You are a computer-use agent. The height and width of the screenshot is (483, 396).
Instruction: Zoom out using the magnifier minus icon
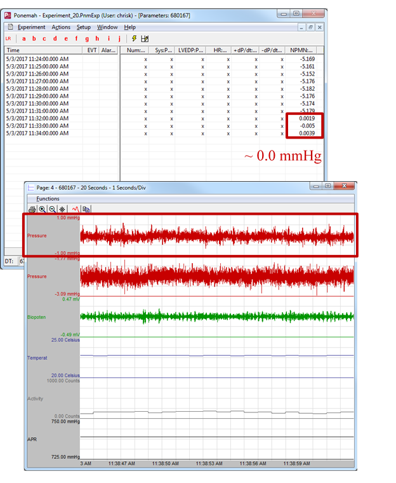pos(52,210)
